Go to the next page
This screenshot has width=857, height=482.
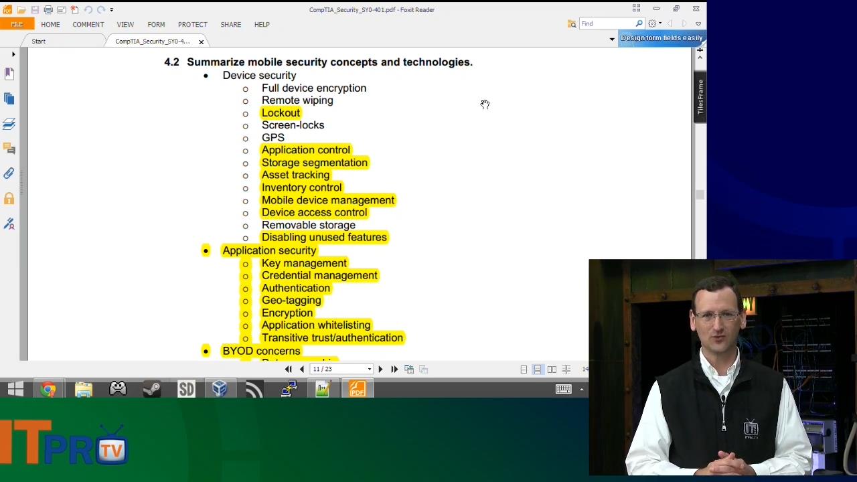pos(380,369)
